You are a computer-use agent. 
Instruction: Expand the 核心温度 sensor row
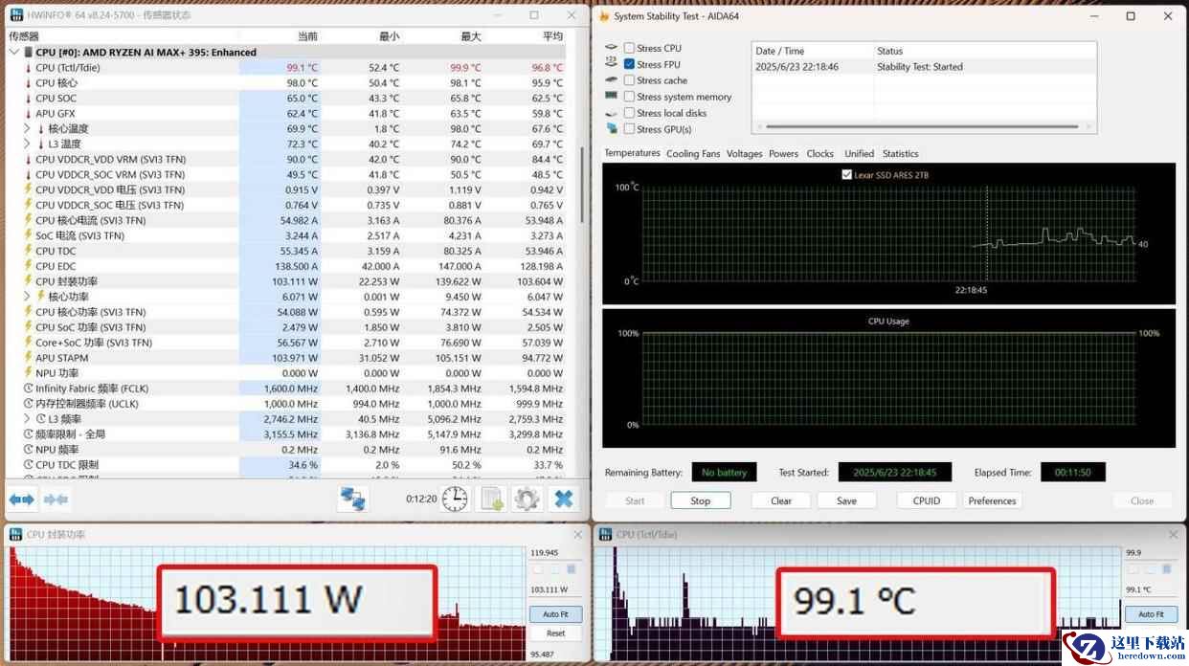coord(27,128)
